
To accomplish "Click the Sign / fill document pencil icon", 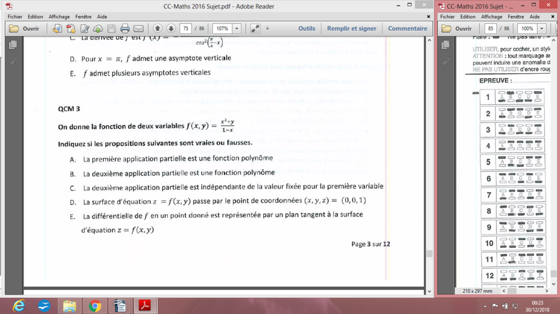I will (85, 28).
